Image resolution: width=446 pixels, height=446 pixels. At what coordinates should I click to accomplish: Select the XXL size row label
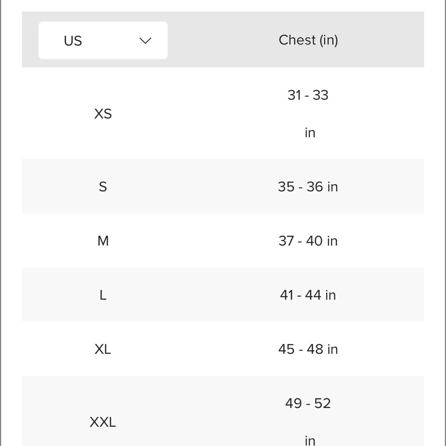103,422
